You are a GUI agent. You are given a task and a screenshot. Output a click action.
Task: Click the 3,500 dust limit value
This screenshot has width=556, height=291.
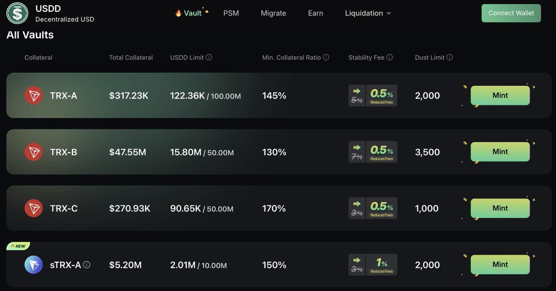[x=428, y=152]
